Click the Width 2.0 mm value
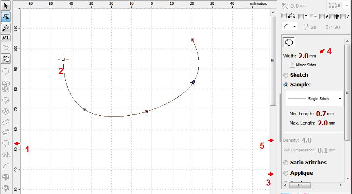Viewport: 352px width, 194px height. click(303, 56)
